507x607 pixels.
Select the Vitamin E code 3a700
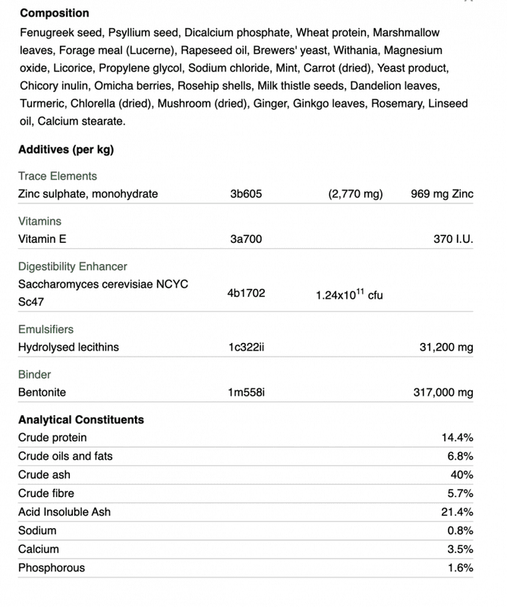246,239
